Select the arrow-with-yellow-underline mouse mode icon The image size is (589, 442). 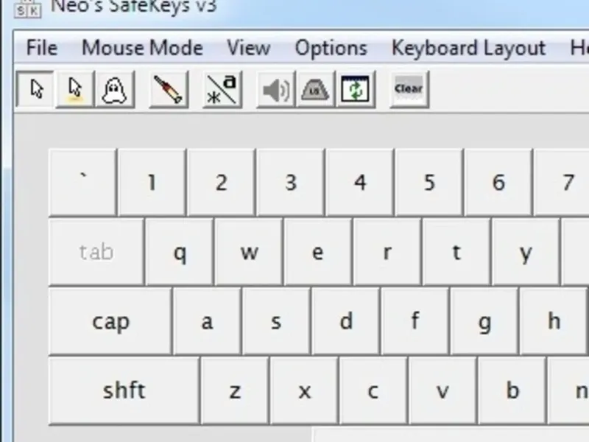(x=75, y=90)
